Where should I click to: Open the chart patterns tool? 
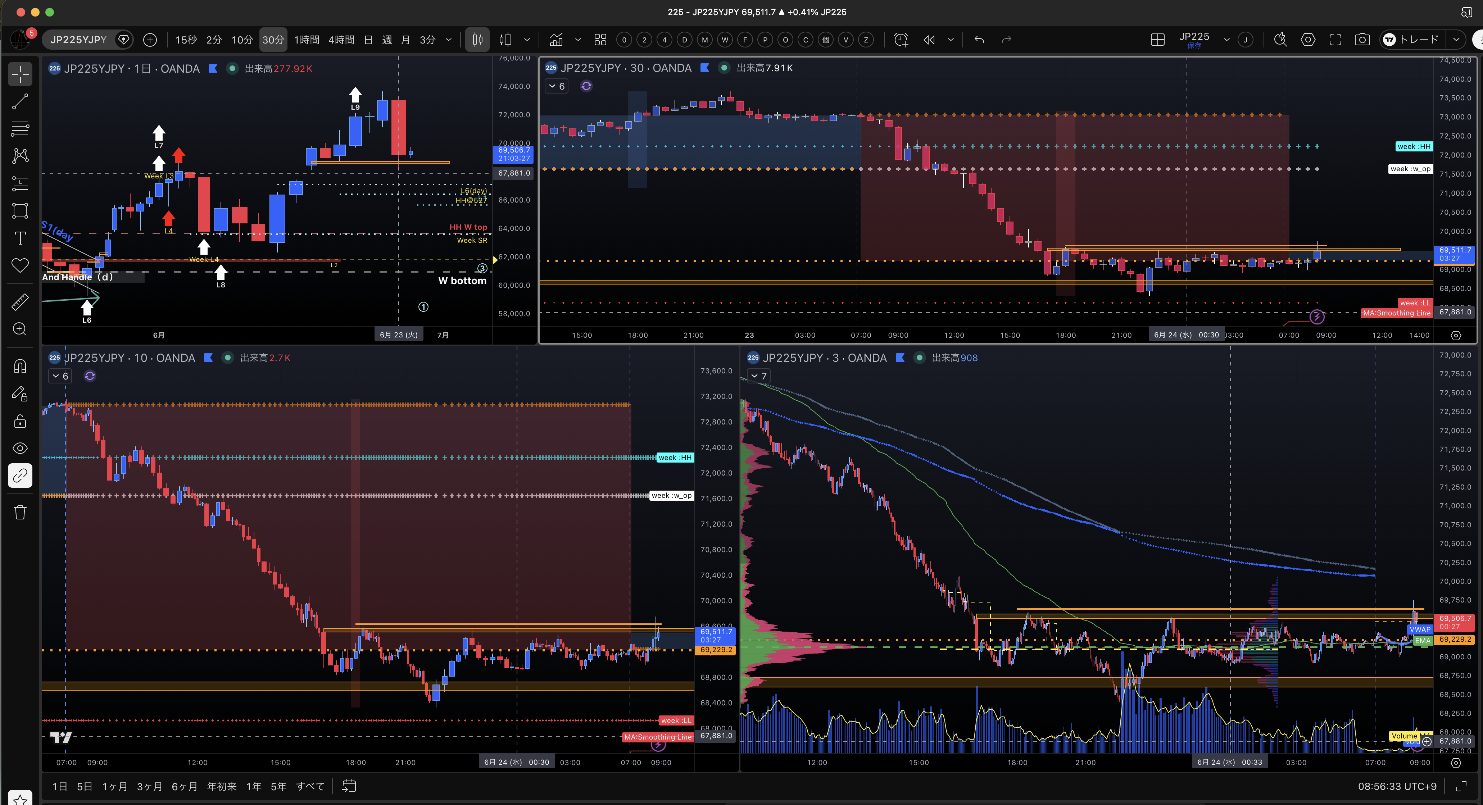point(20,156)
